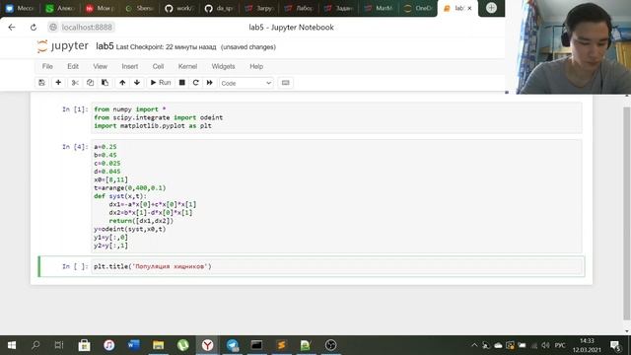Open terminal window taskbar icon
The width and height of the screenshot is (631, 355).
coord(256,345)
